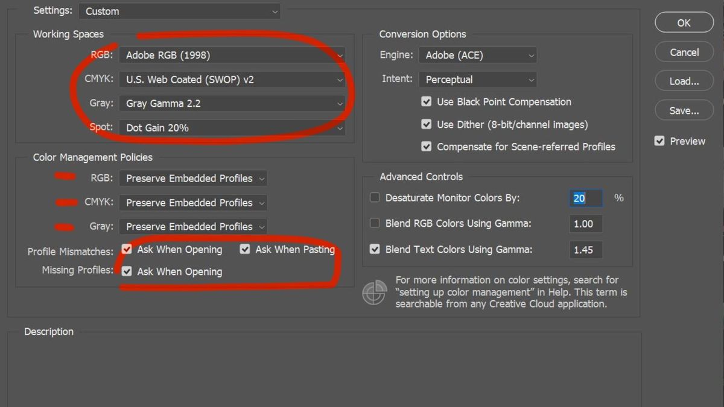Click the Color Management Policies heading

(93, 157)
